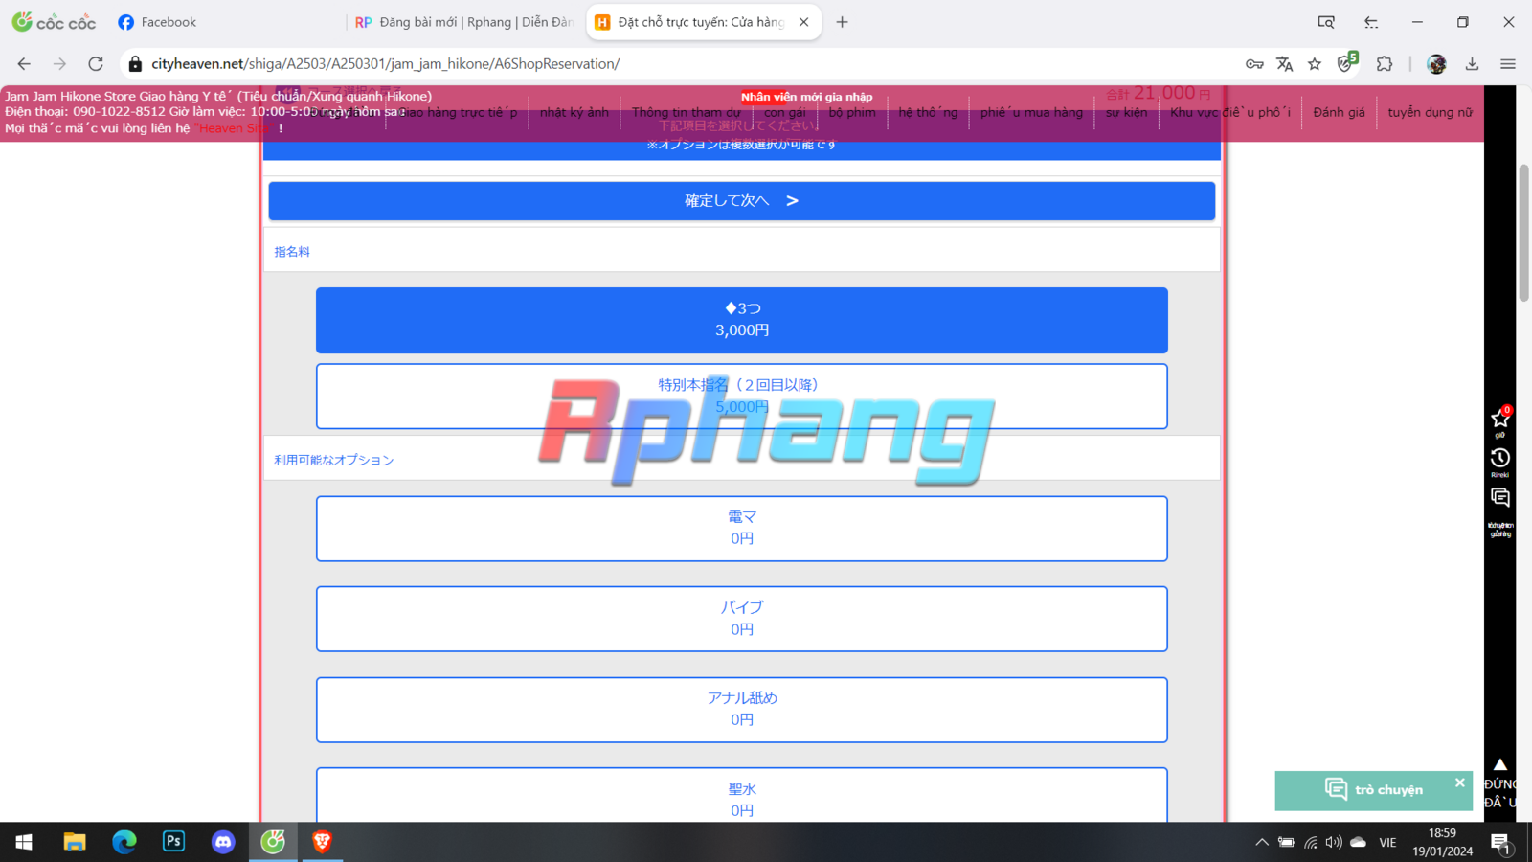Go forward to the next page
The image size is (1532, 862).
pos(59,64)
